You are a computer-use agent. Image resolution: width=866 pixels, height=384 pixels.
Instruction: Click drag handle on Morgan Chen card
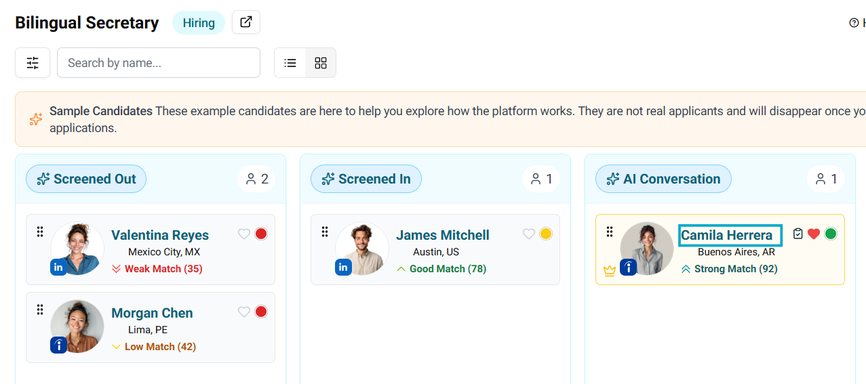coord(40,310)
